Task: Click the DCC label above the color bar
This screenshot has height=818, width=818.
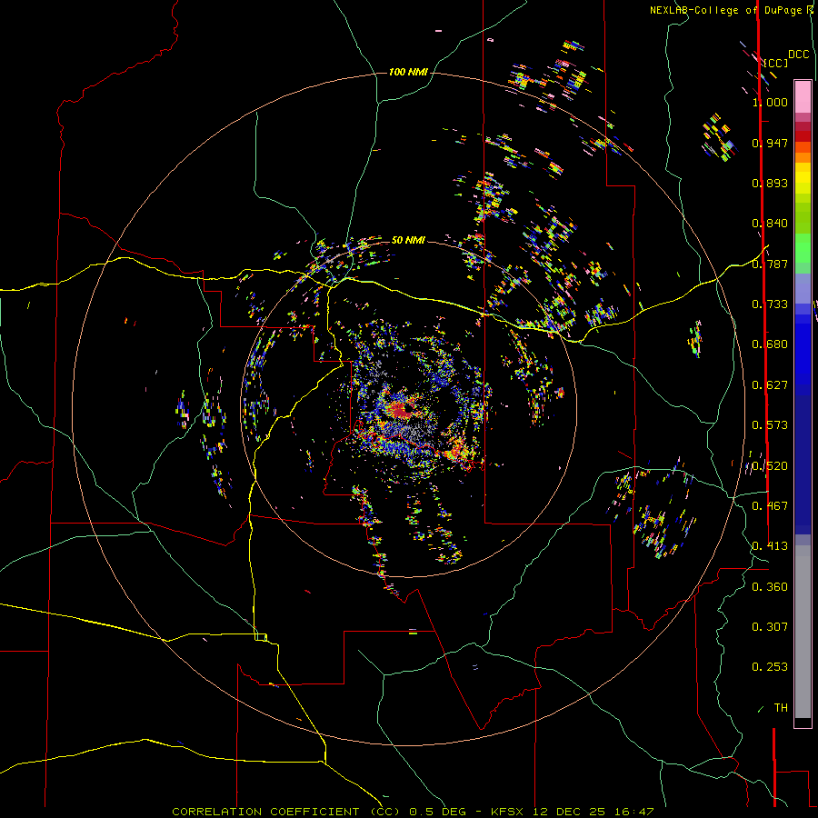Action: coord(798,55)
